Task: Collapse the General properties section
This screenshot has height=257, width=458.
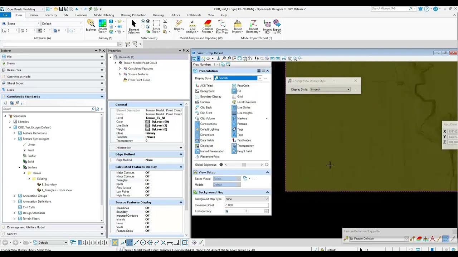Action: [x=181, y=105]
